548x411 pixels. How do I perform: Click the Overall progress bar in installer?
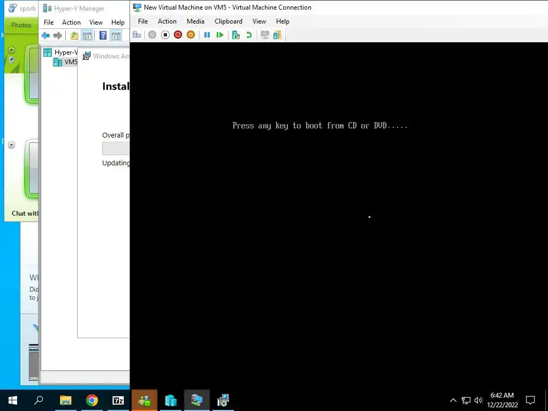click(116, 149)
